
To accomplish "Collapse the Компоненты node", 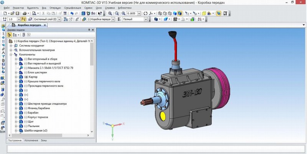I will click(x=11, y=55).
